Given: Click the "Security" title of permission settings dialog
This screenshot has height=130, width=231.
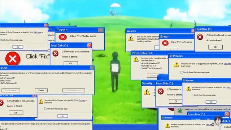Looking at the screenshot, I should tap(131, 31).
